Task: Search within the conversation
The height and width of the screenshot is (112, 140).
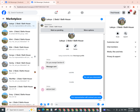Action: coord(125,33)
